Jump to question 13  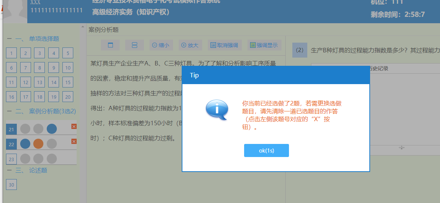[40, 82]
